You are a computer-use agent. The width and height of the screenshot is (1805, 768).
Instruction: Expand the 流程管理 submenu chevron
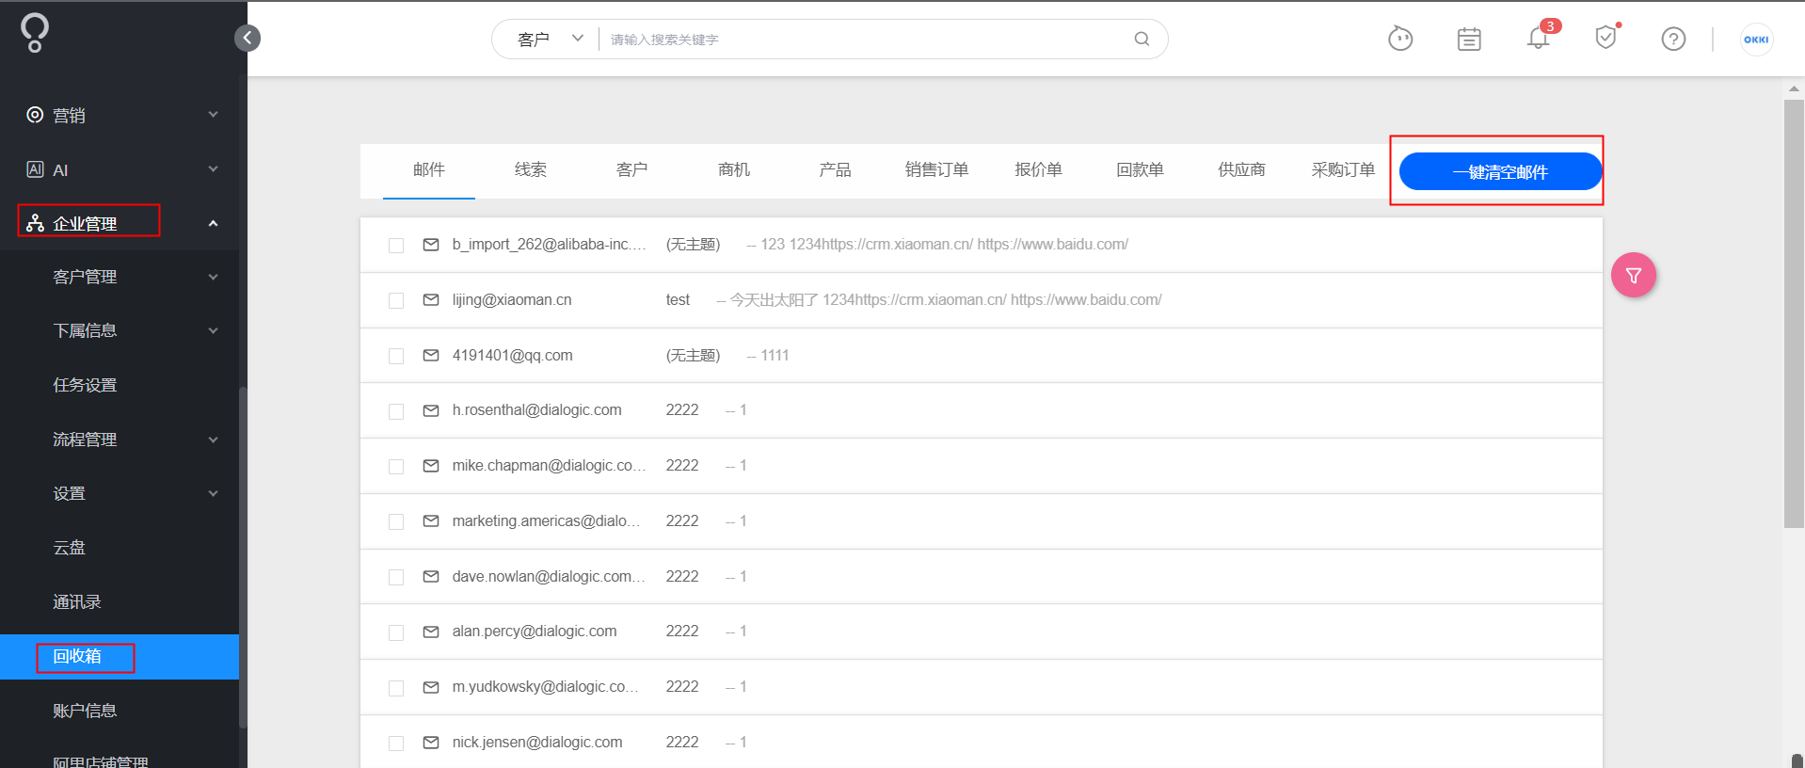coord(214,440)
